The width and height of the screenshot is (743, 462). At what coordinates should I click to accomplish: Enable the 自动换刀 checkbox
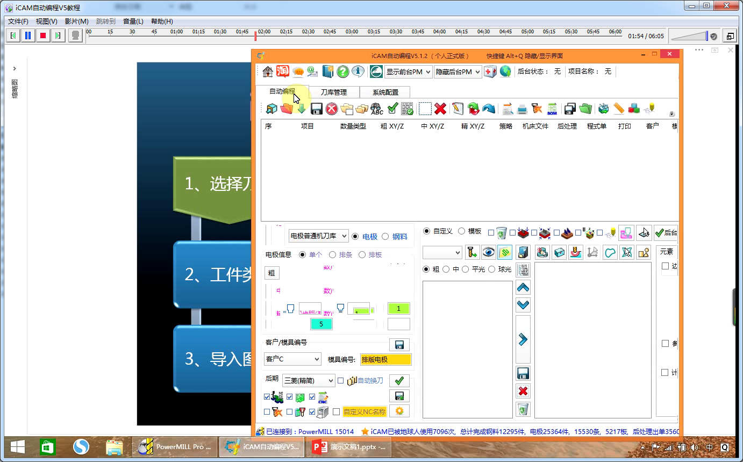pyautogui.click(x=340, y=381)
